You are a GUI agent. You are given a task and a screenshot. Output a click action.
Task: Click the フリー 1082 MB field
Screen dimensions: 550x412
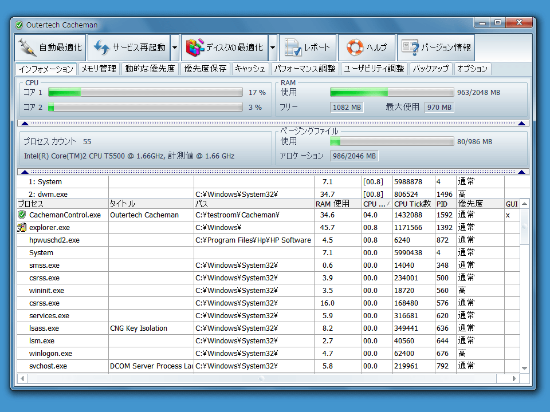coord(347,107)
